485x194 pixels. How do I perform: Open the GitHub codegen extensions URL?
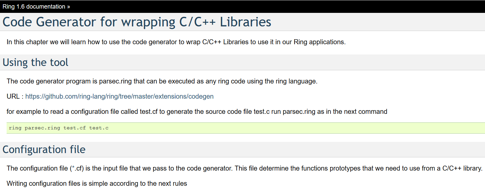(x=120, y=96)
